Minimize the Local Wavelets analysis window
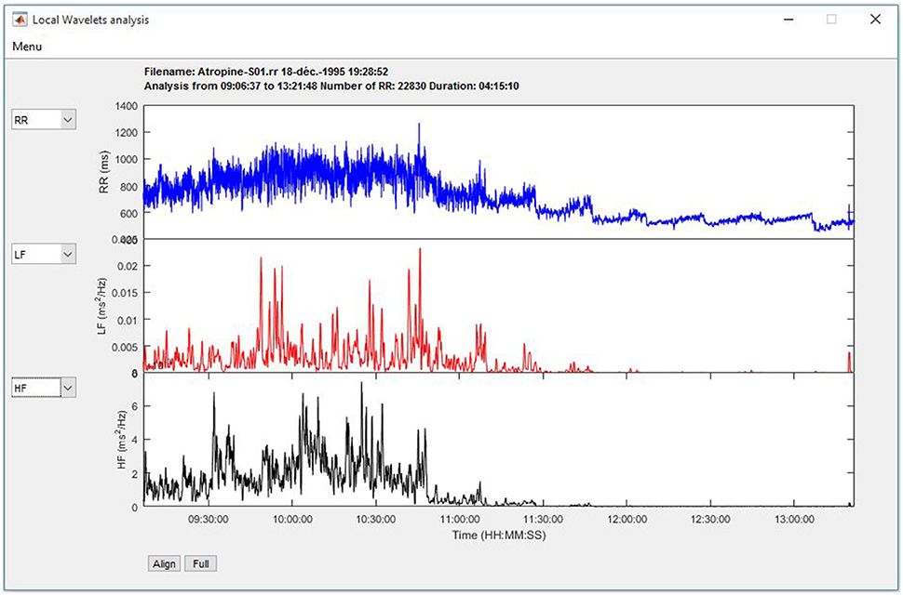Screen dimensions: 903x595 (x=789, y=20)
